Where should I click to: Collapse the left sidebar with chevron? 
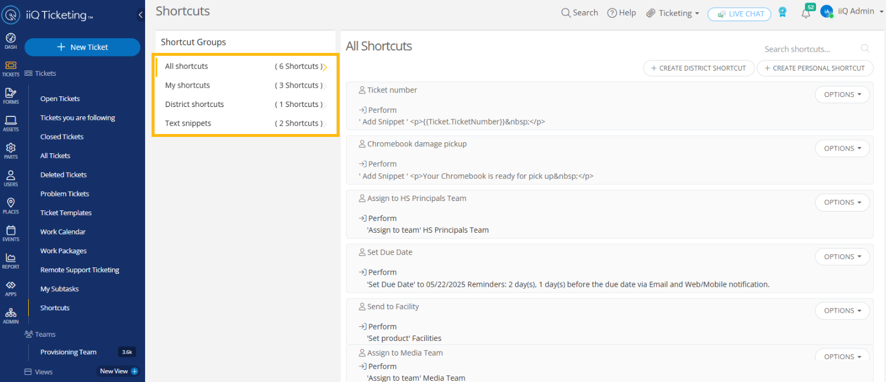[x=140, y=15]
